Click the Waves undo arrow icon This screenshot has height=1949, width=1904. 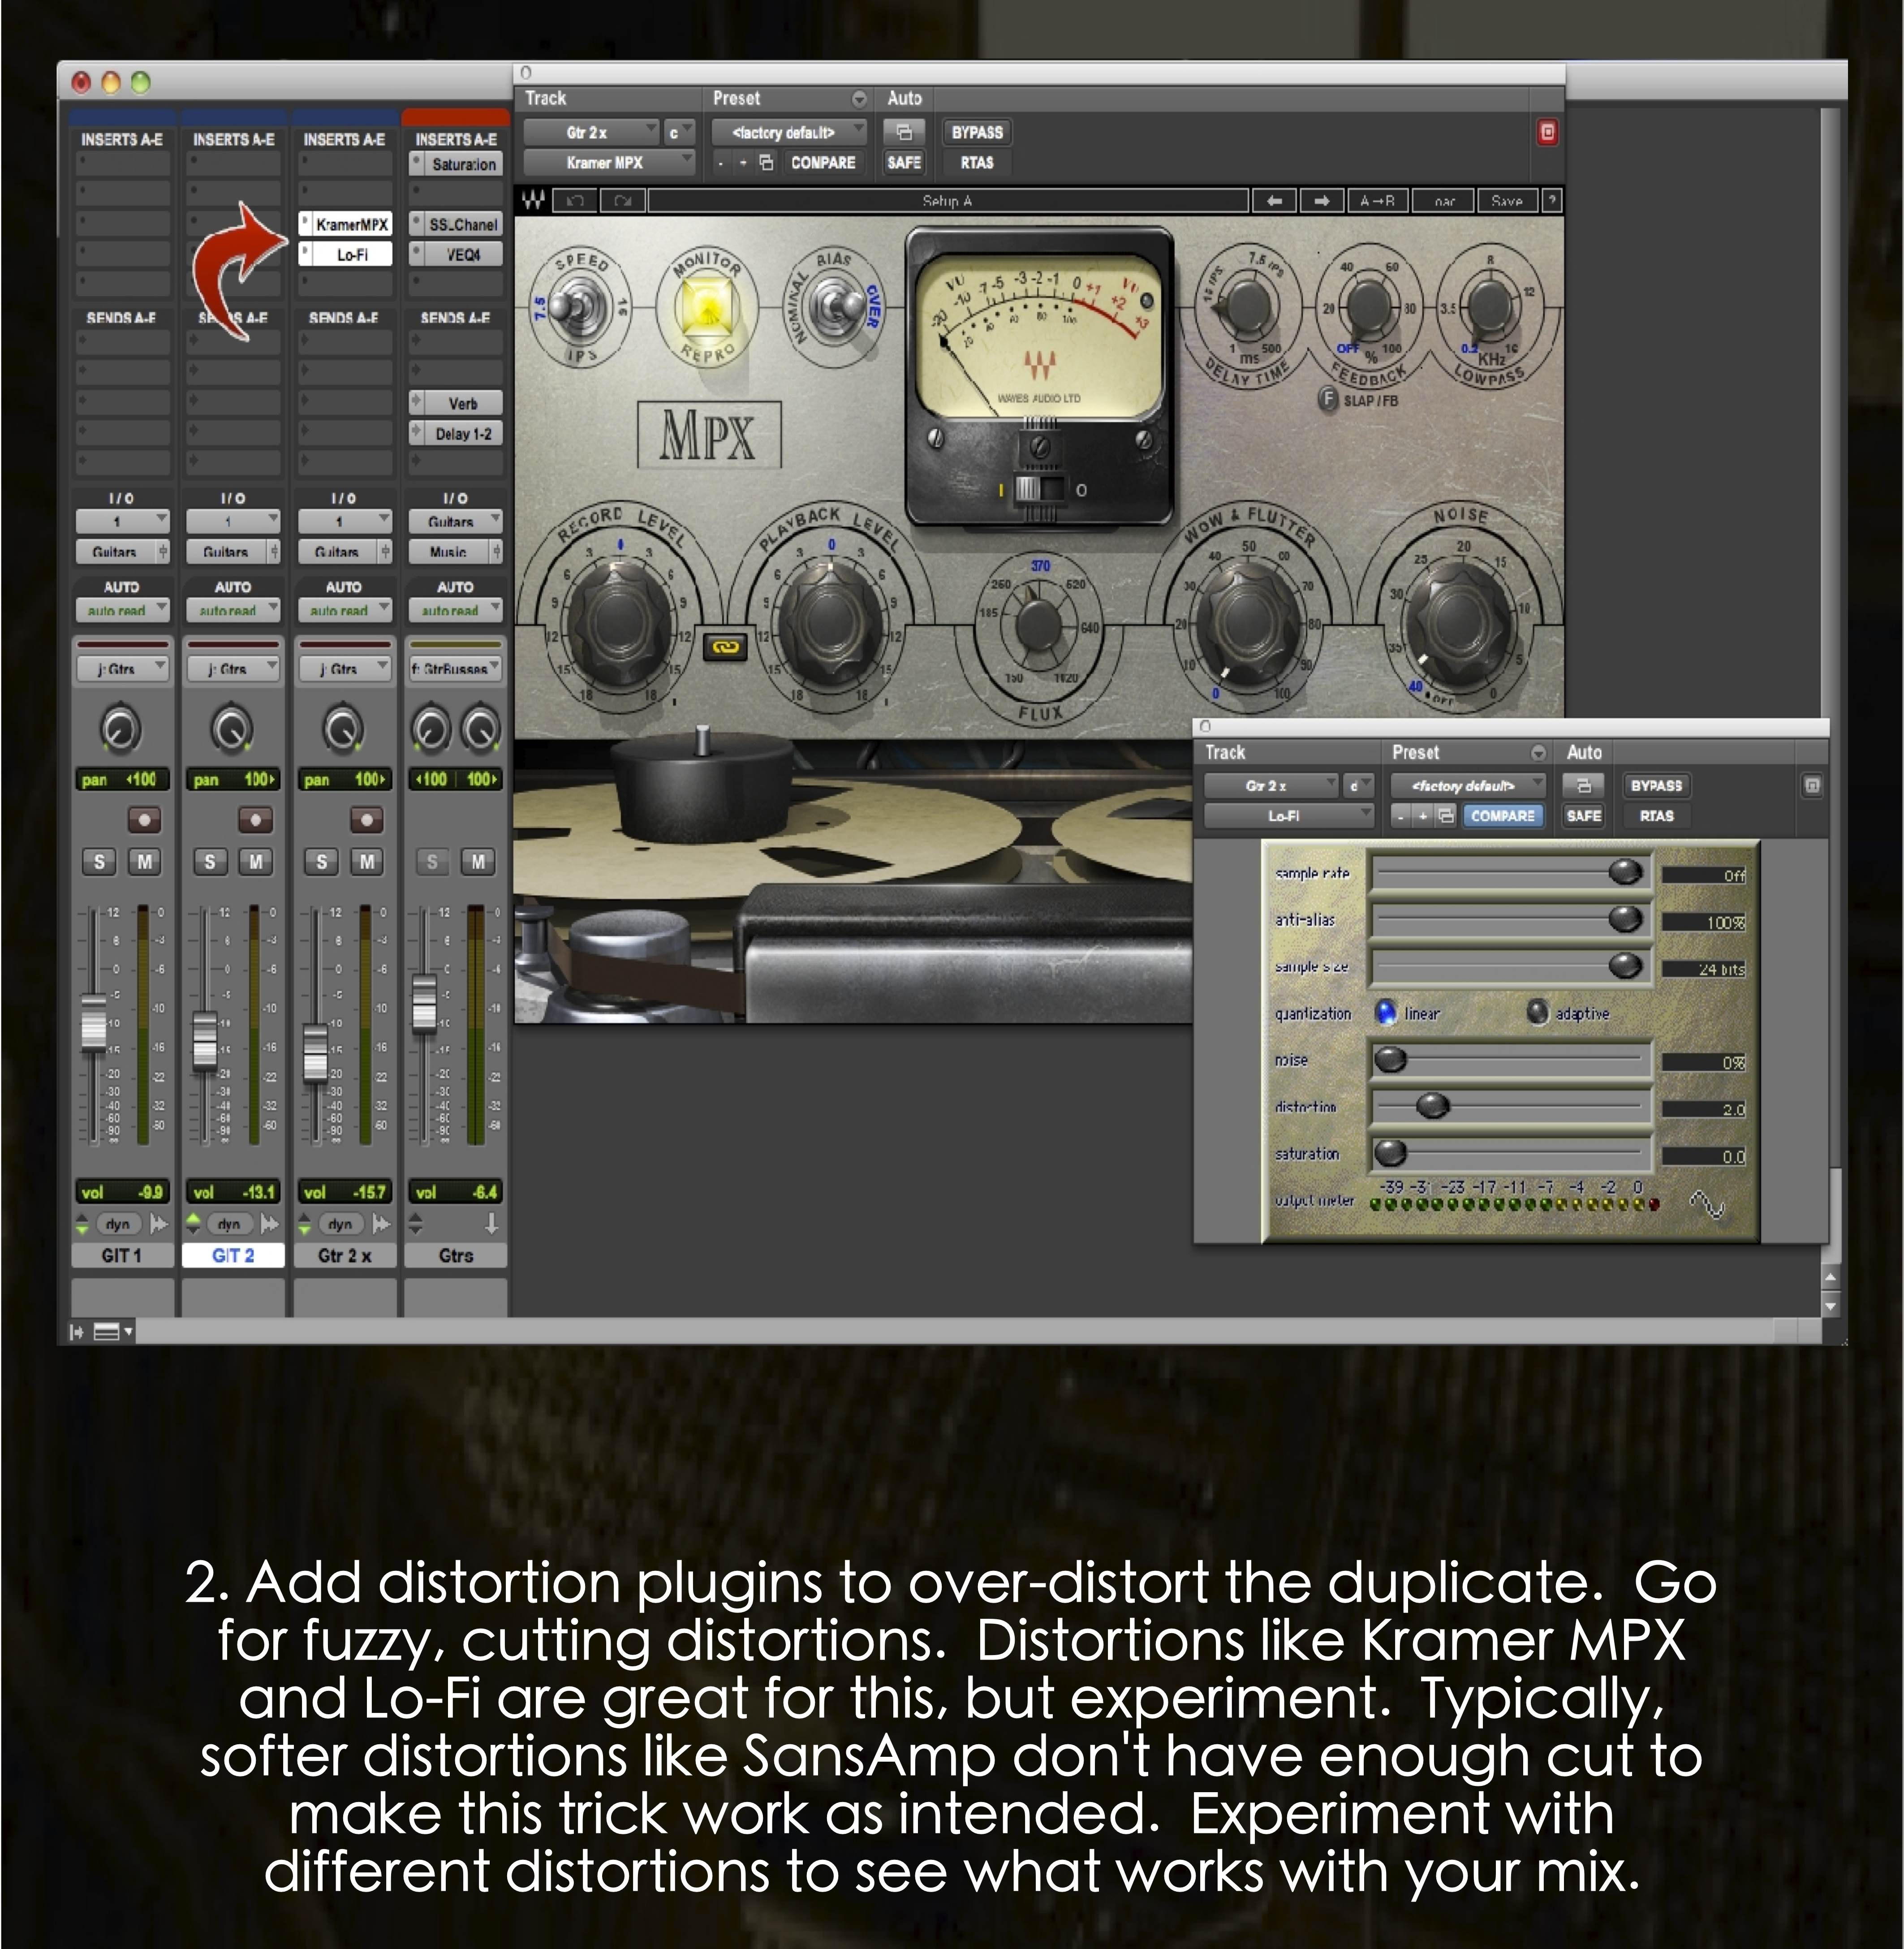click(x=575, y=201)
